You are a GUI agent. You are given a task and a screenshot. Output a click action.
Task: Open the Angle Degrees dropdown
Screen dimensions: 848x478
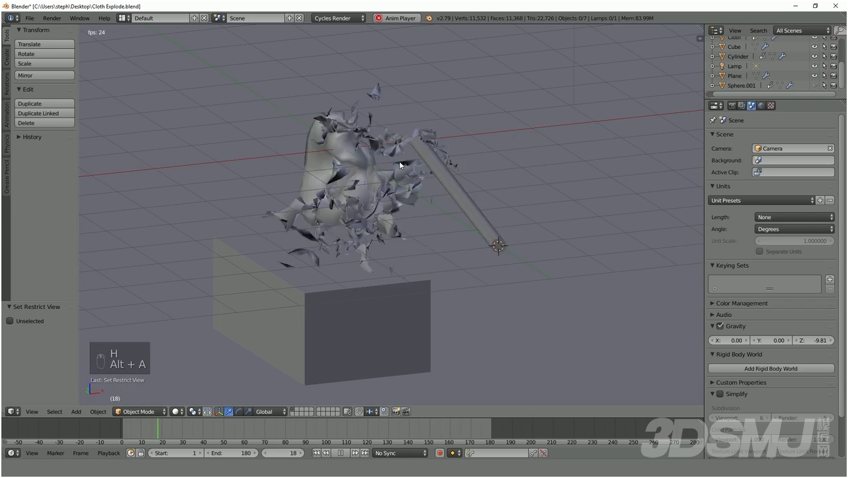coord(795,229)
